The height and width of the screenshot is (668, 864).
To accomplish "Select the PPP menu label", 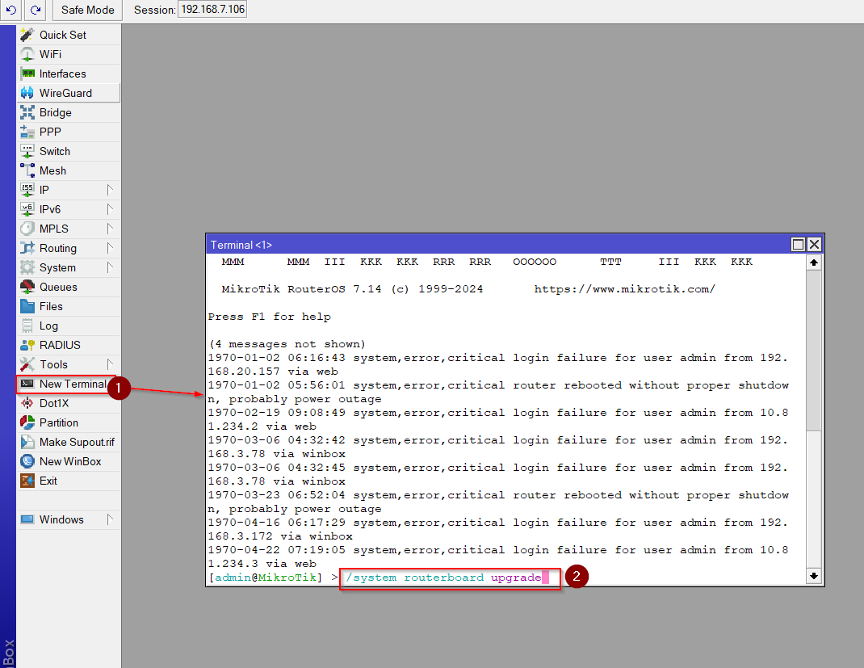I will pos(50,132).
